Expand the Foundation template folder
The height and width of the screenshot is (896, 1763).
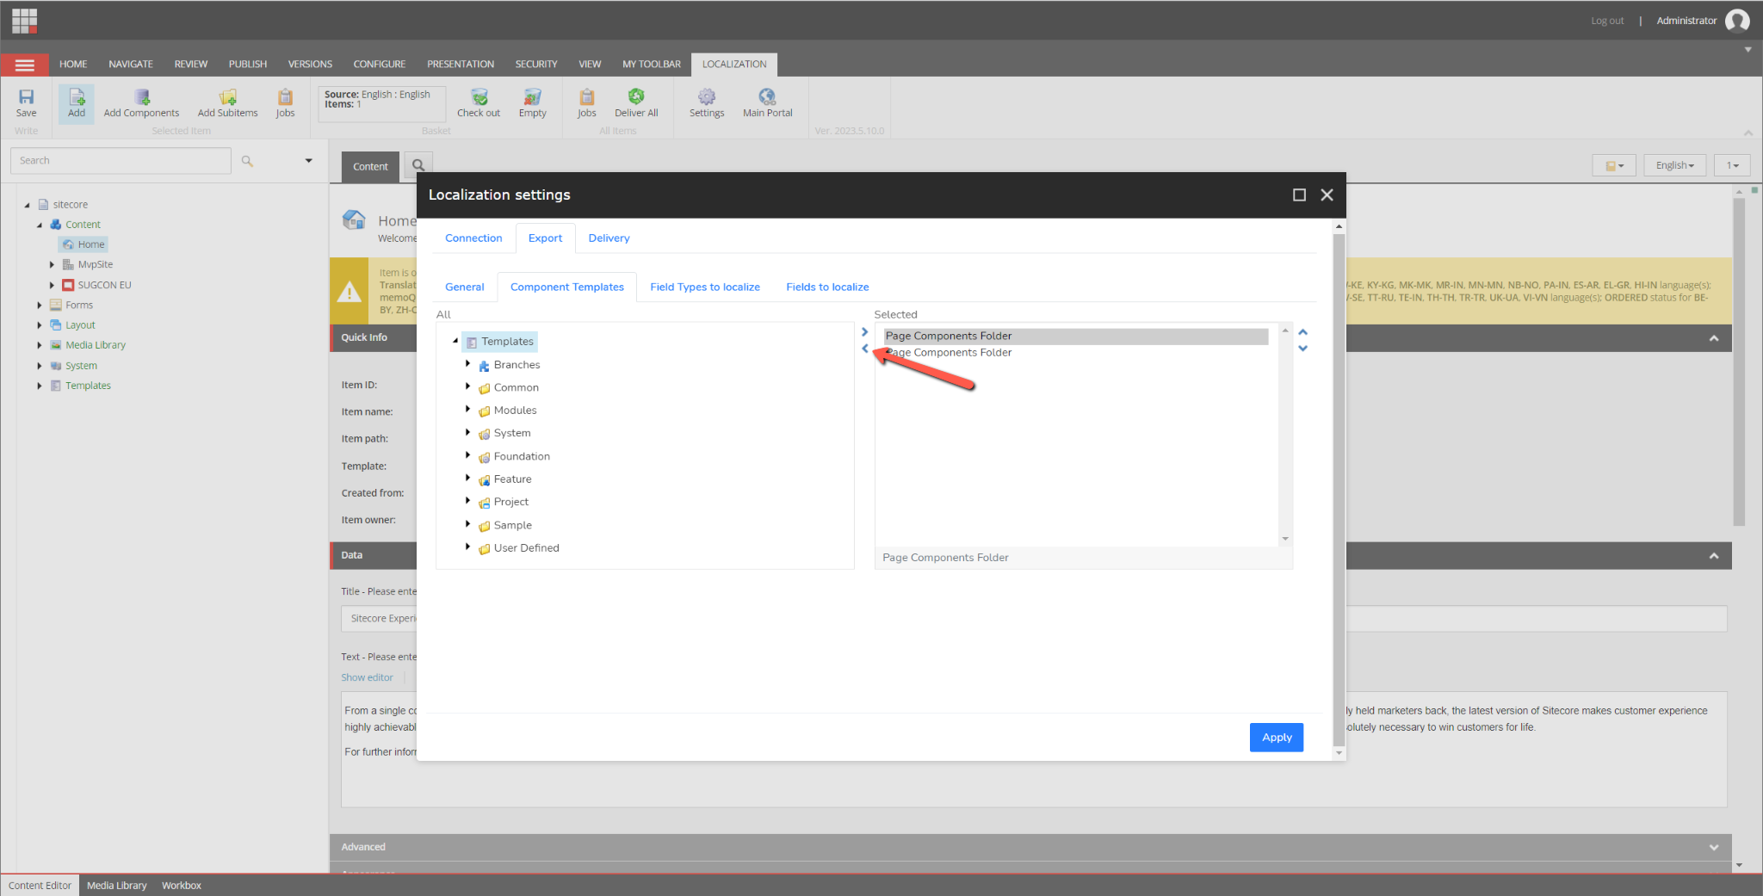(x=467, y=455)
